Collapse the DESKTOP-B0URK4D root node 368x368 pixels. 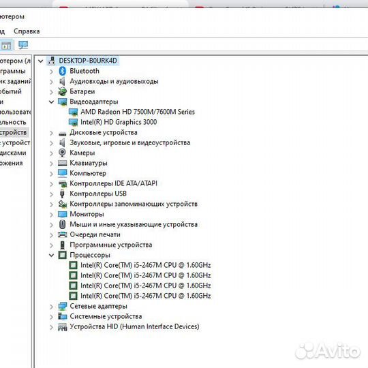point(41,61)
